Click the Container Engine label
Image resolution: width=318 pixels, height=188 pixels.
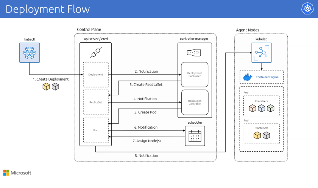click(267, 78)
